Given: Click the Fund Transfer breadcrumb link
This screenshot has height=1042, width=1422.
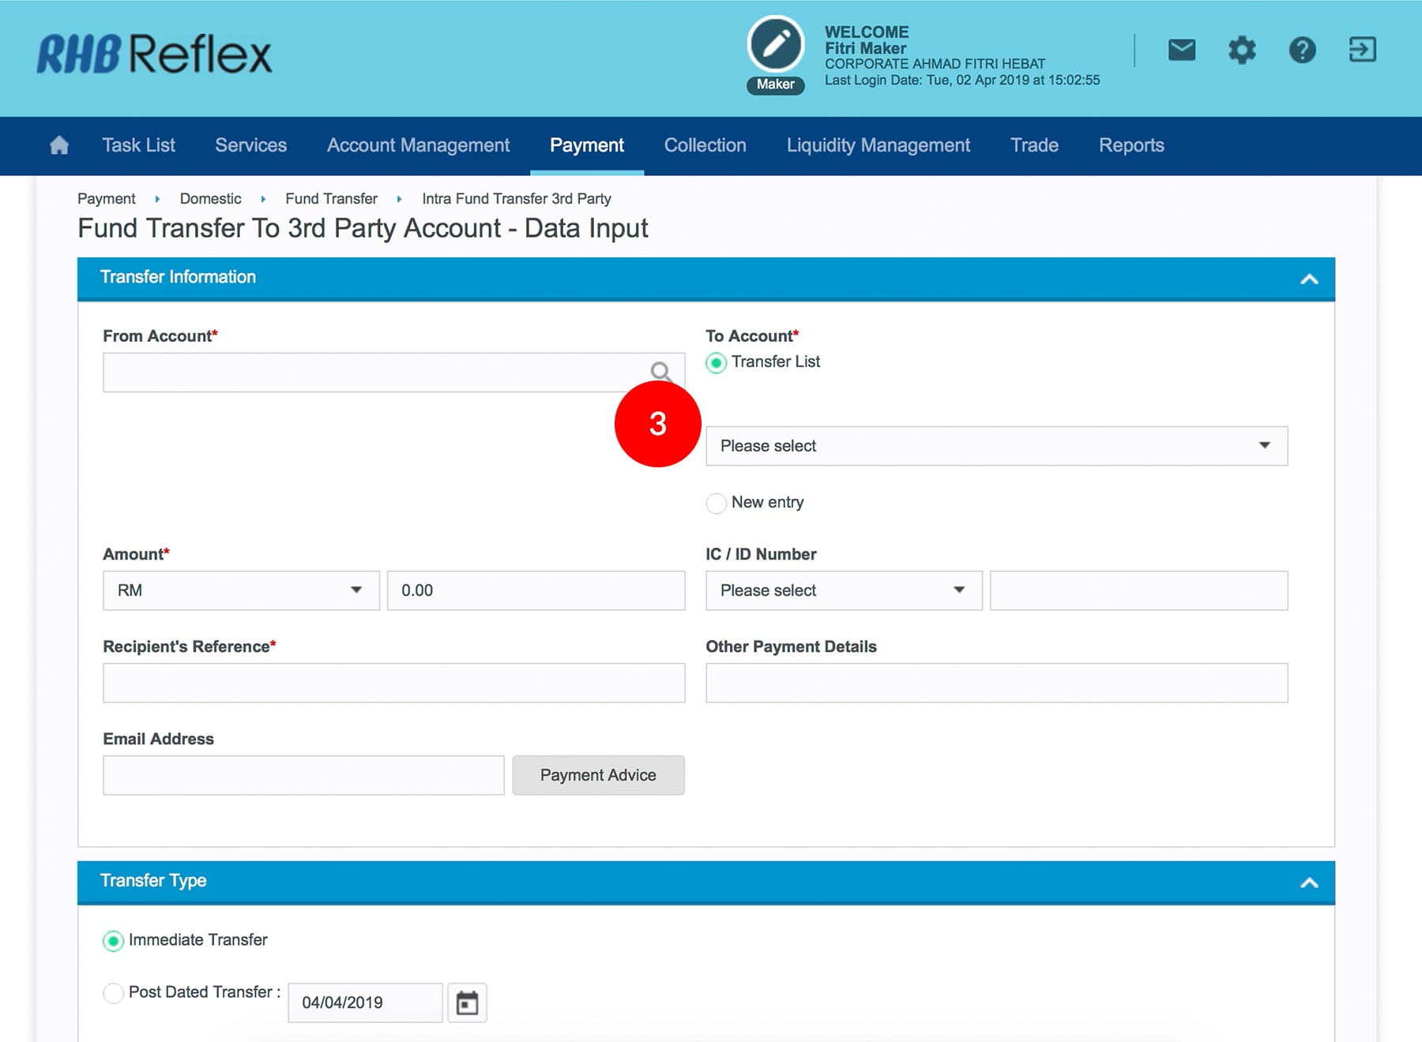Looking at the screenshot, I should coord(331,199).
